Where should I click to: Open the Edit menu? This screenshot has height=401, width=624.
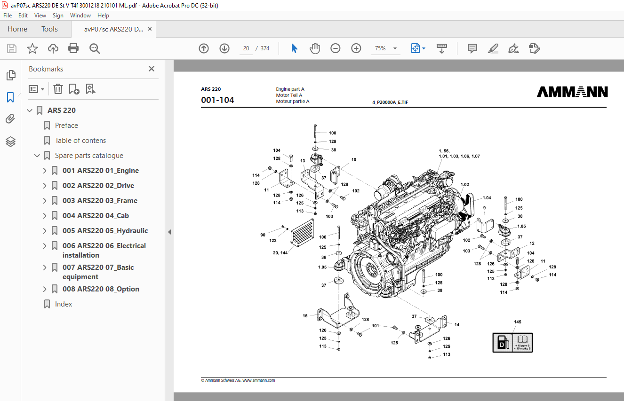pyautogui.click(x=23, y=16)
